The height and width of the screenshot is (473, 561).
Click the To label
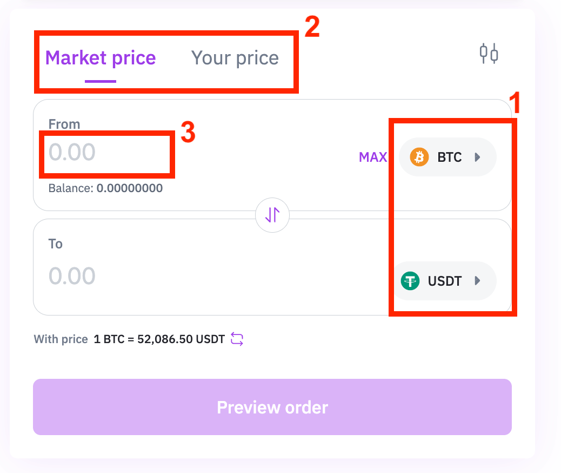point(56,244)
